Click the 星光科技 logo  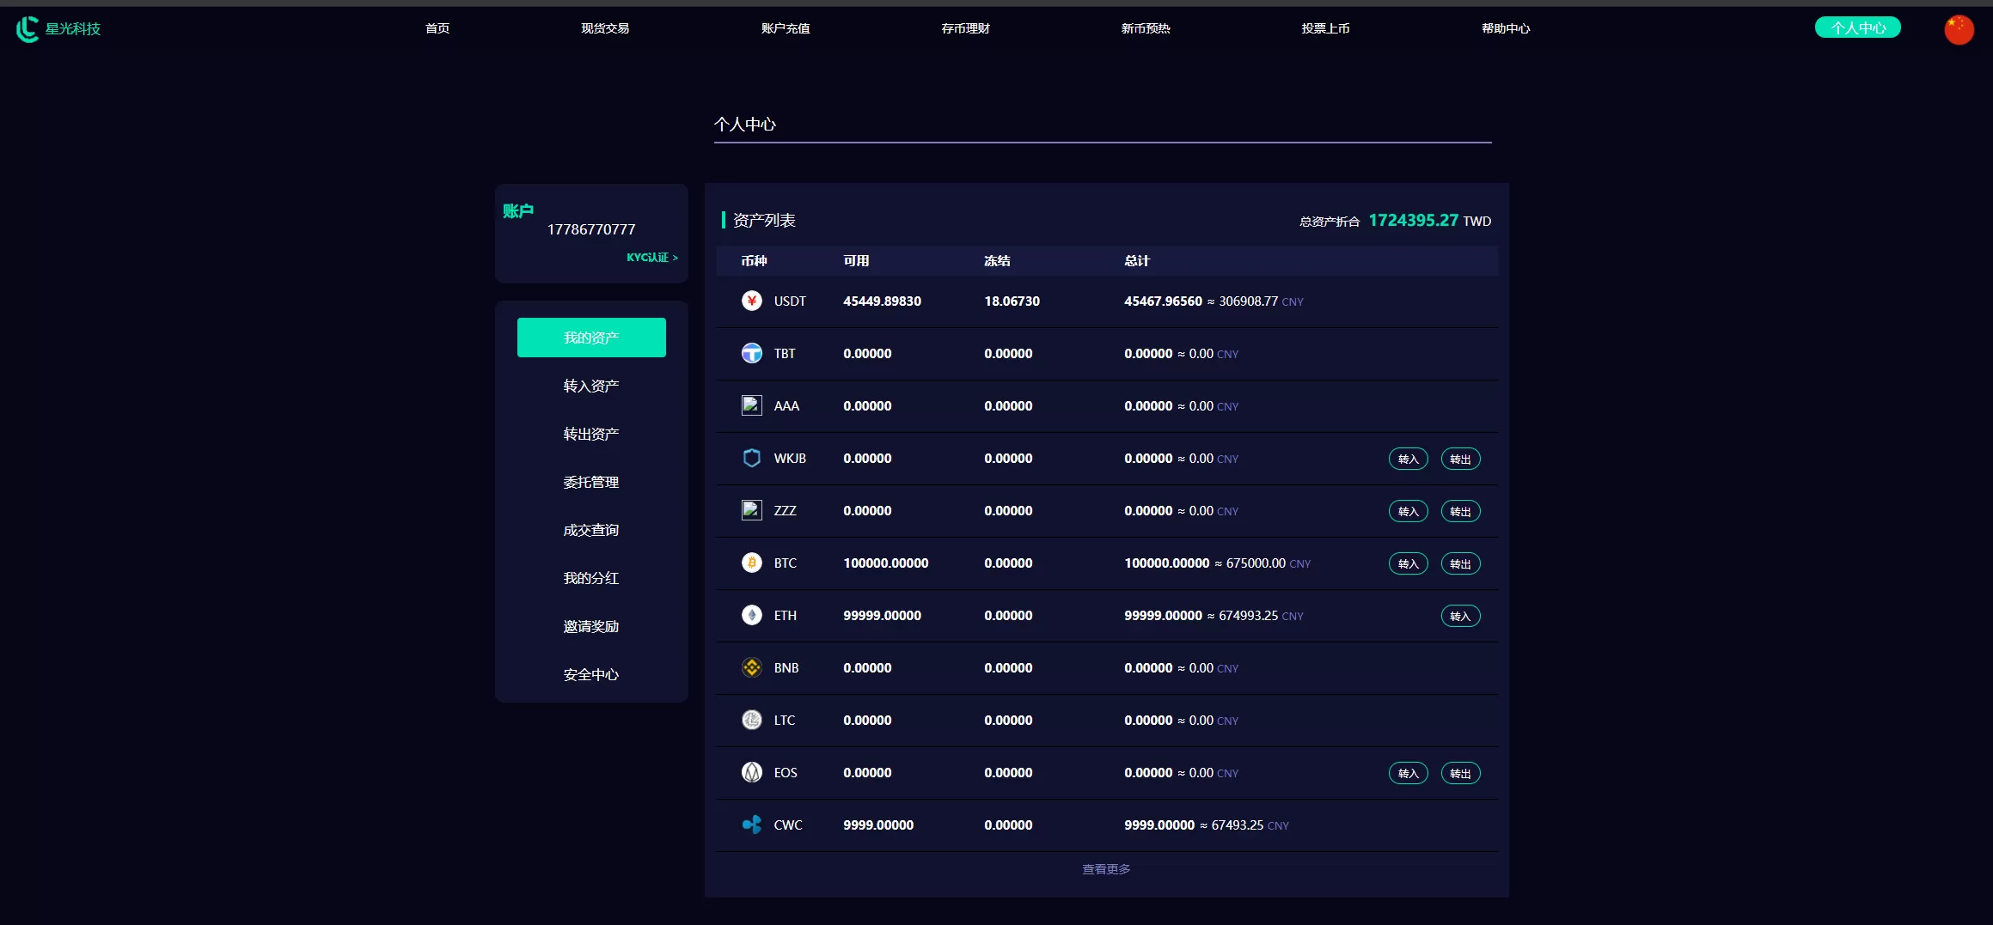[58, 29]
